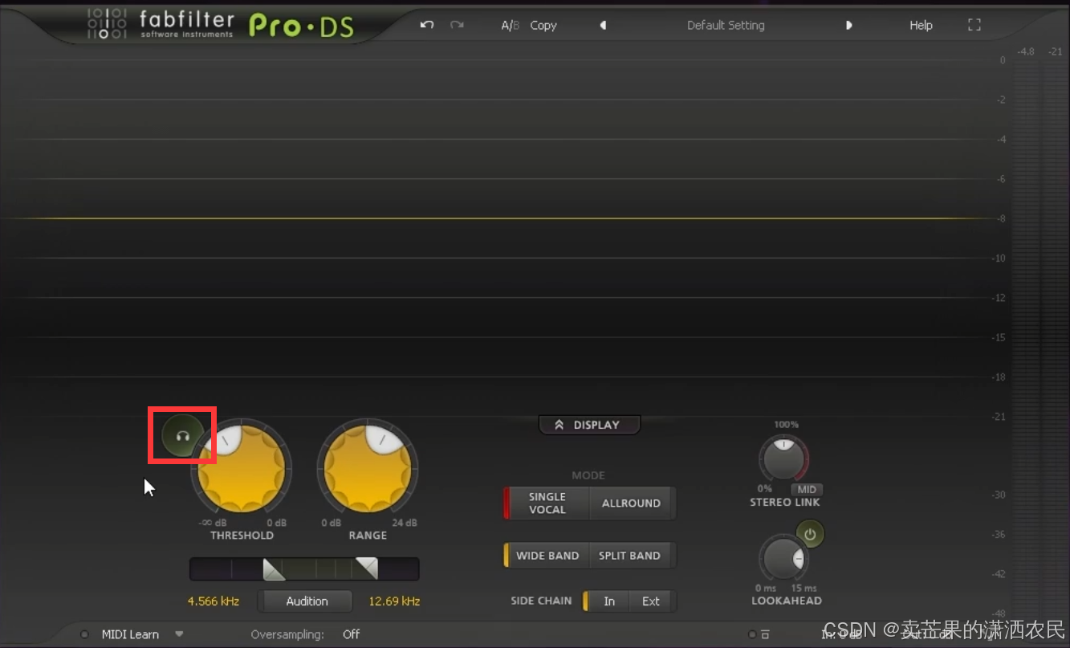1070x648 pixels.
Task: Click the THRESHOLD knob
Action: click(242, 468)
